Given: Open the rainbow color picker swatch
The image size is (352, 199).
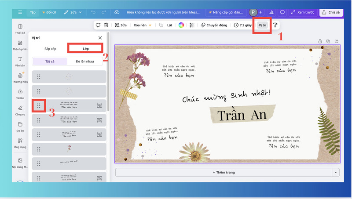Looking at the screenshot, I should pos(181,25).
